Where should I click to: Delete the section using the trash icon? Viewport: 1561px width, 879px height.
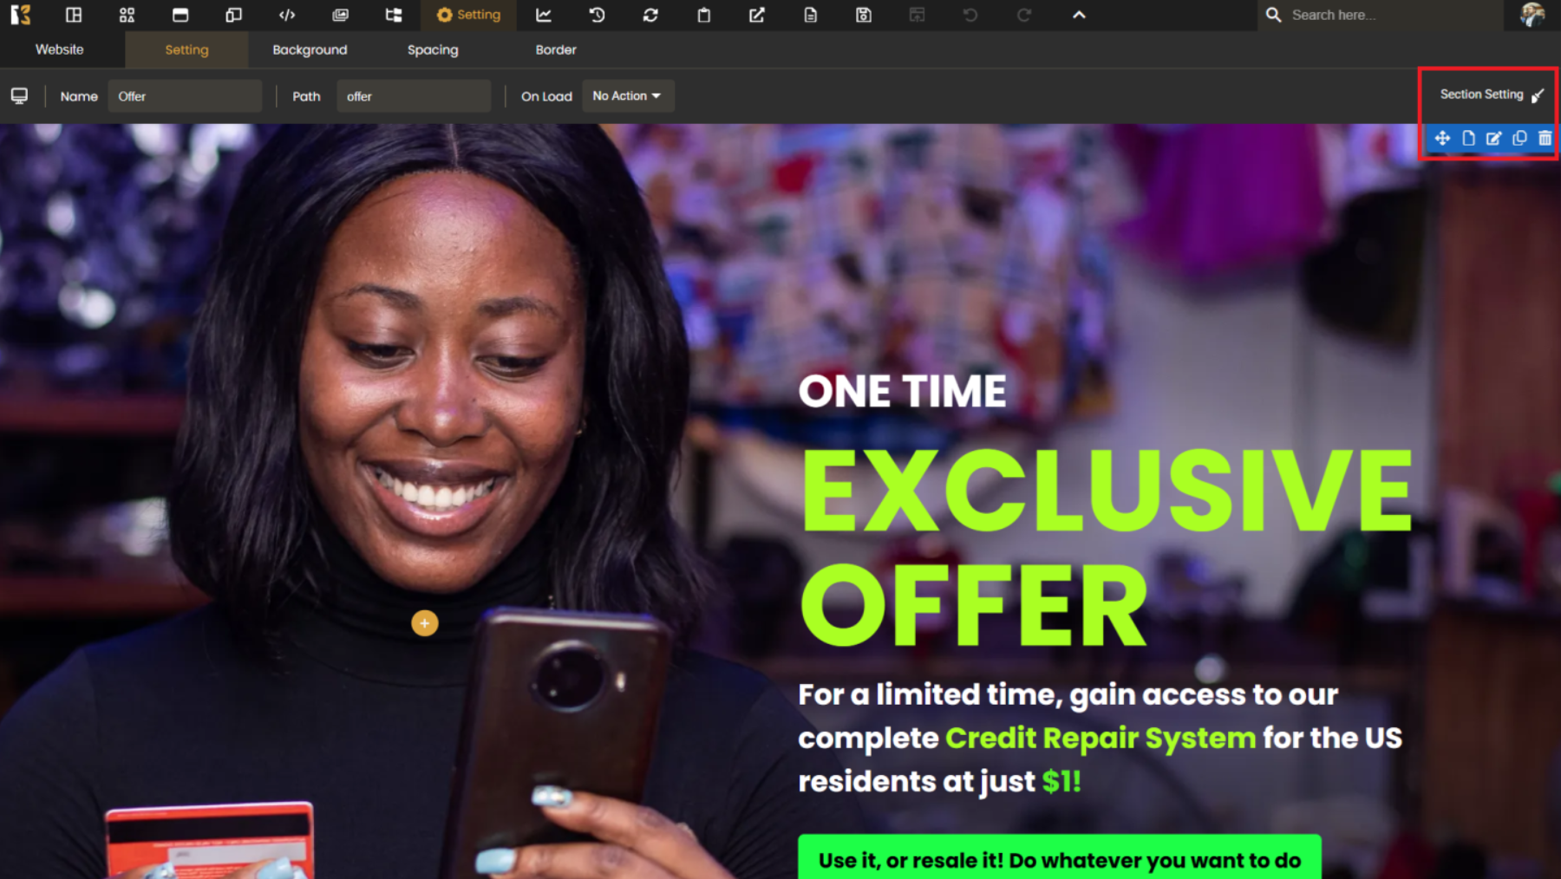[x=1545, y=139]
